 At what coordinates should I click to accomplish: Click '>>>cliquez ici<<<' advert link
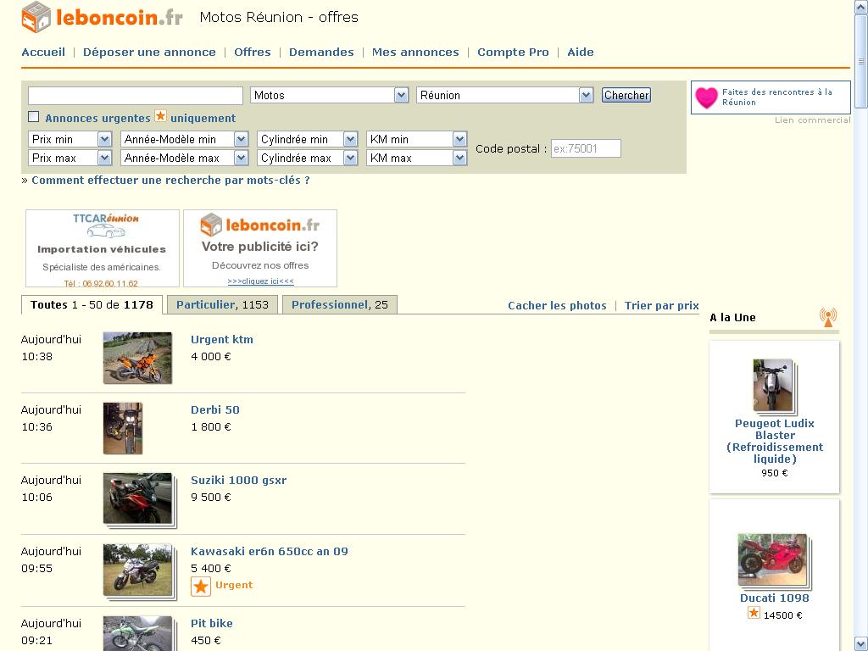tap(261, 281)
